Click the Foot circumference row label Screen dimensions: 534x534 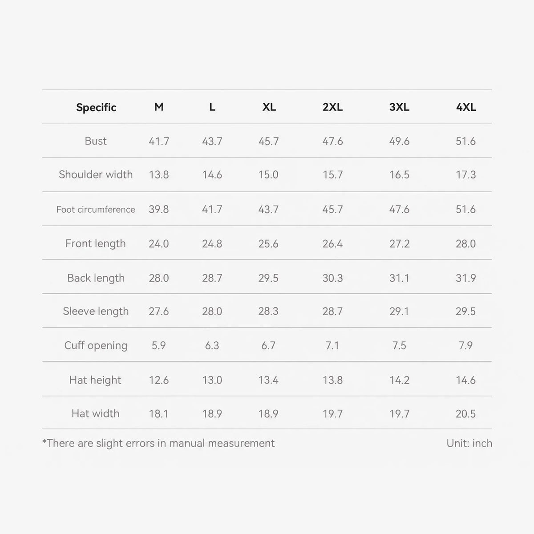tap(96, 209)
